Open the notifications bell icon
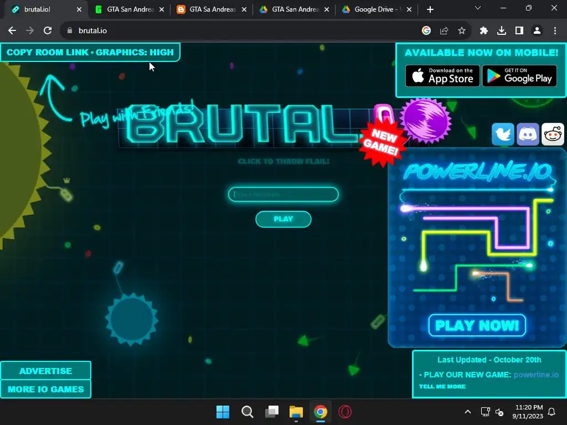 tap(552, 412)
